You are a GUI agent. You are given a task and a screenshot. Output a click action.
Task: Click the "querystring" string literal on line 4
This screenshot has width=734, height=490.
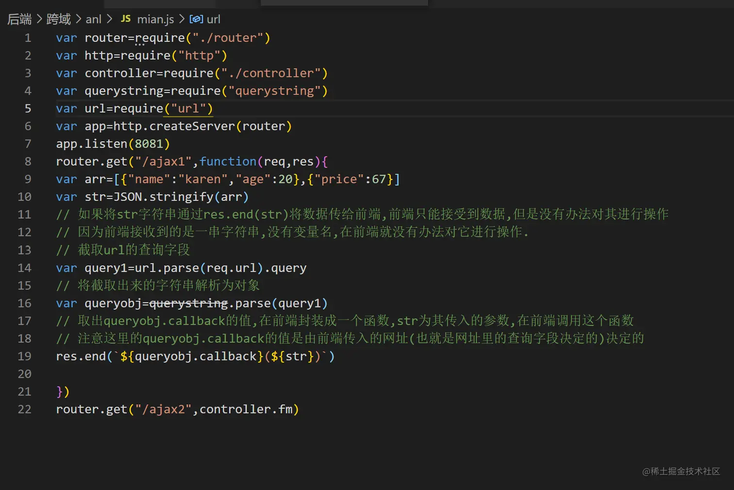click(x=274, y=91)
